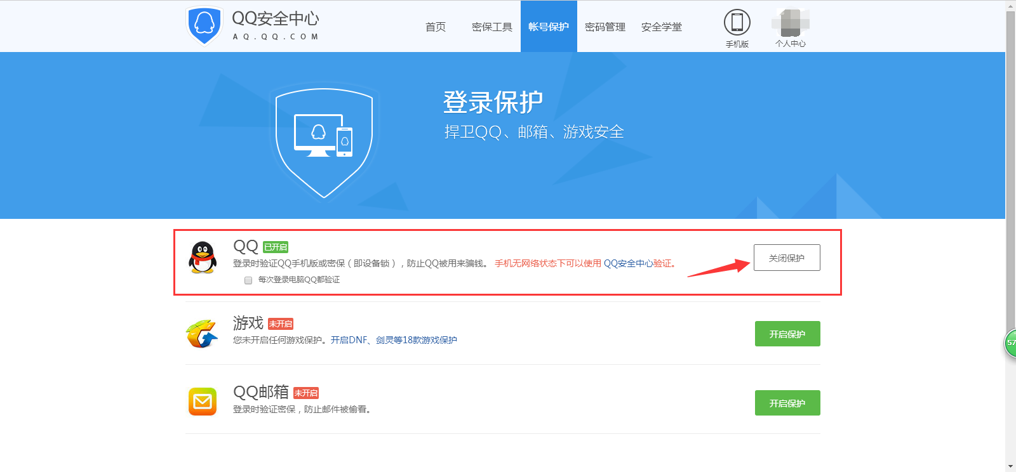1016x472 pixels.
Task: Open 密码管理 tab
Action: click(605, 27)
